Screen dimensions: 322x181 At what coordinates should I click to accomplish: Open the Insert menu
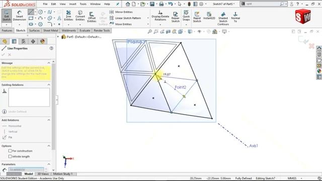point(72,4)
